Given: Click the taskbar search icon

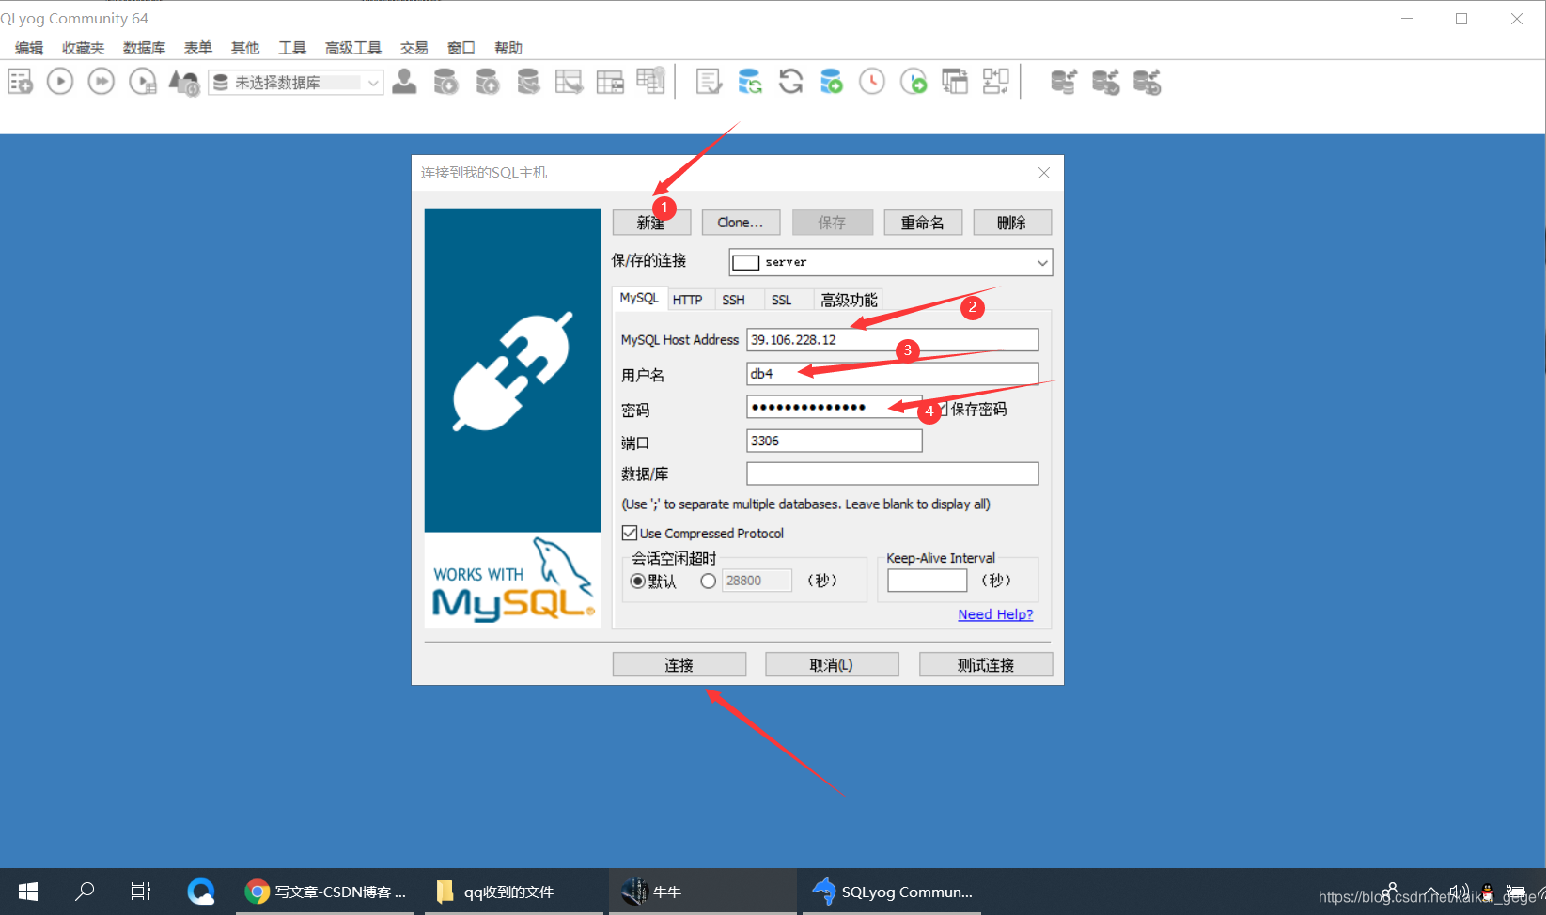Looking at the screenshot, I should point(85,892).
